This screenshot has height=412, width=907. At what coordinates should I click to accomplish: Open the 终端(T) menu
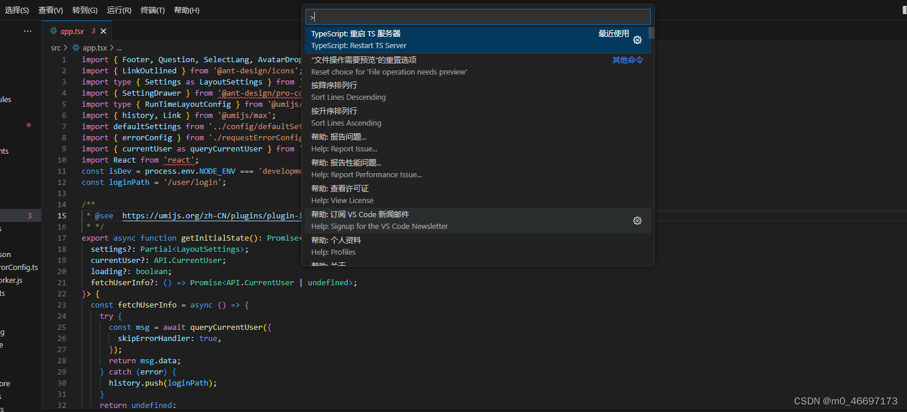click(152, 10)
